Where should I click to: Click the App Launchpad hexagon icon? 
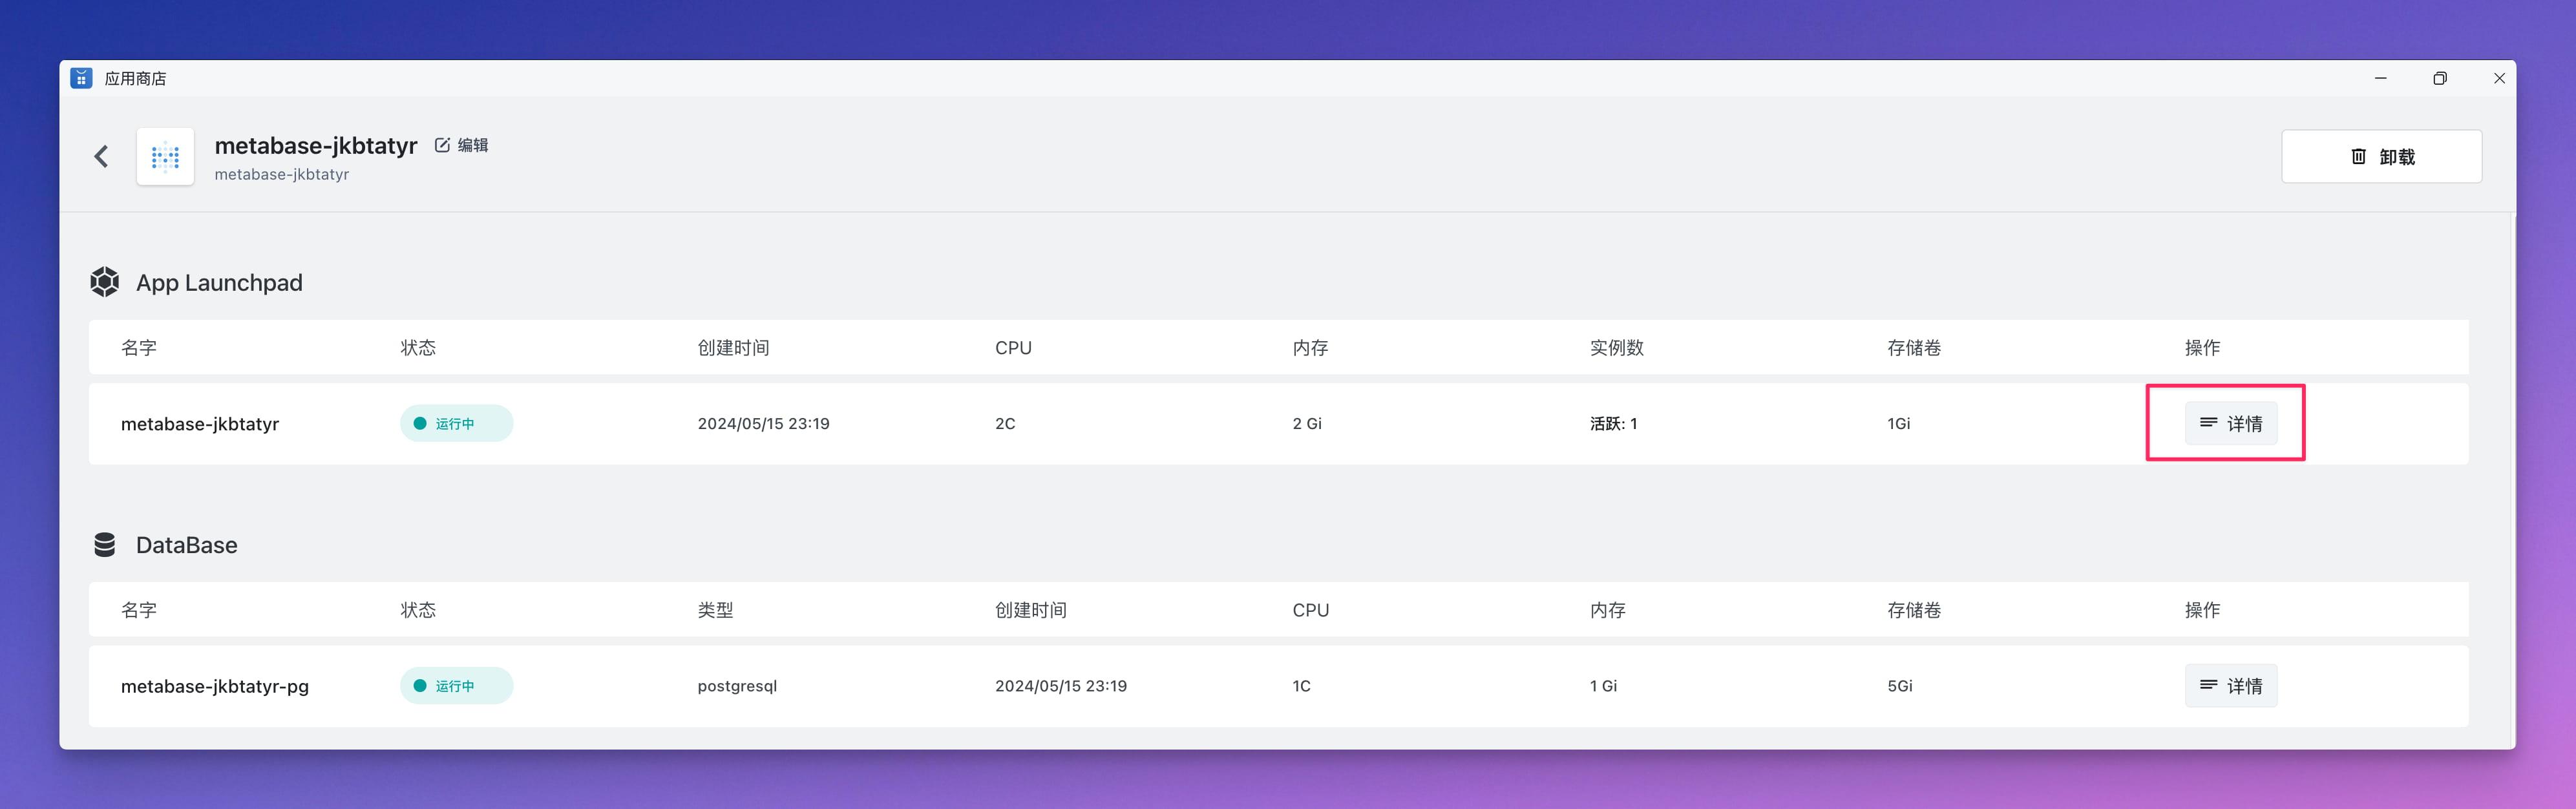(104, 281)
